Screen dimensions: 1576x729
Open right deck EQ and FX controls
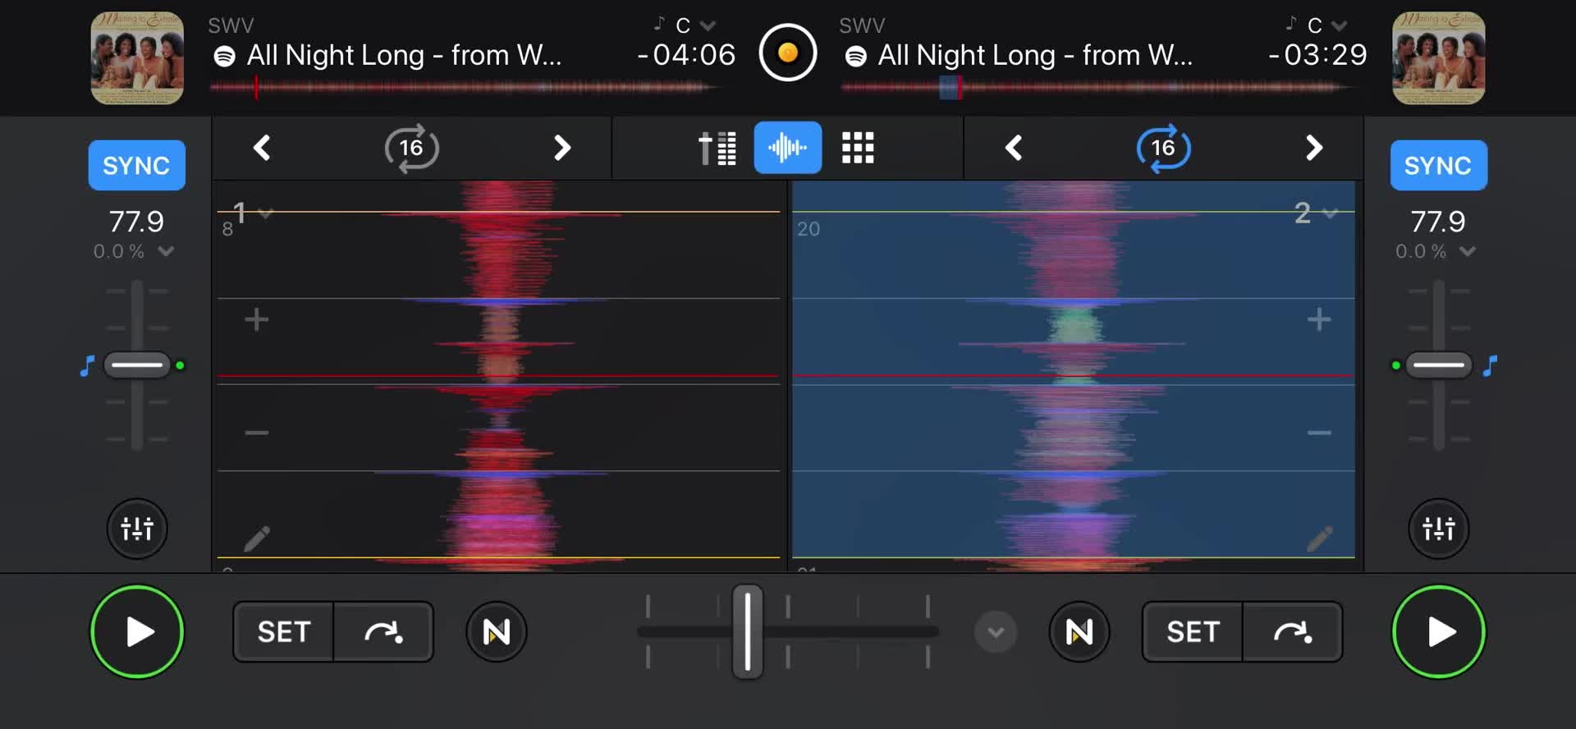pos(1439,529)
